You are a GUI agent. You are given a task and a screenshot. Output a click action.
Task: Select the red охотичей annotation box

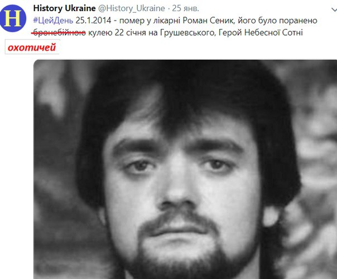tap(32, 47)
